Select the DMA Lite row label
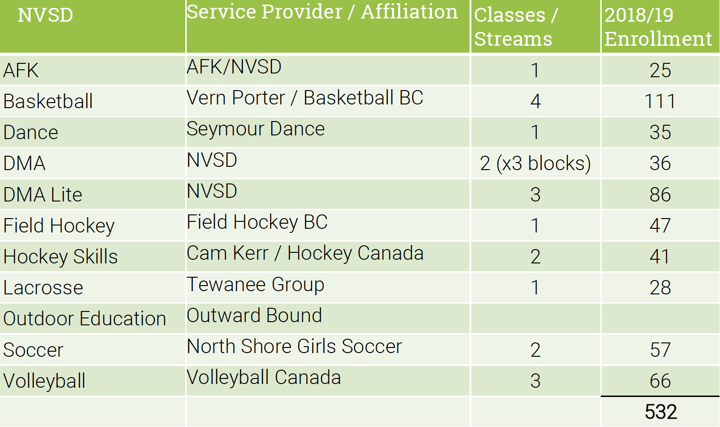Image resolution: width=720 pixels, height=427 pixels. point(43,195)
